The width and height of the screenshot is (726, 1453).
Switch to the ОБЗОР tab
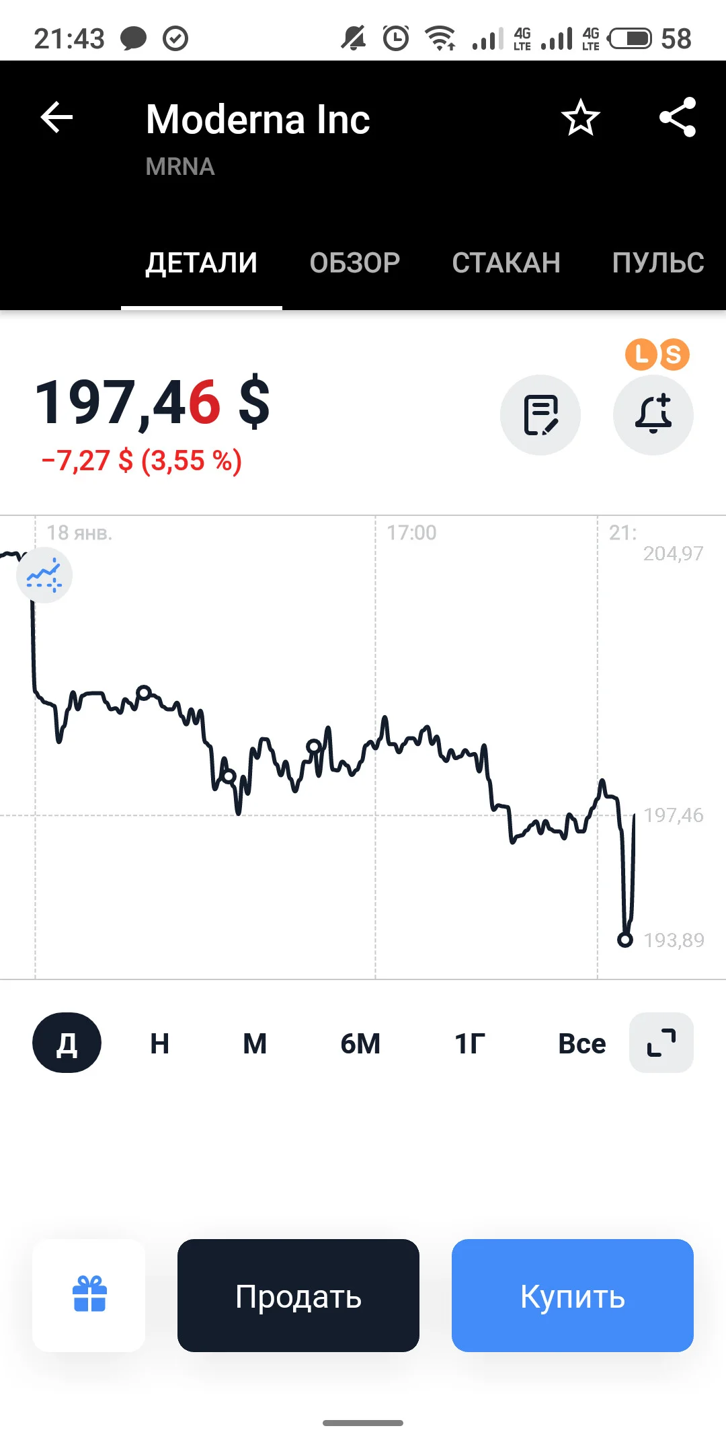pos(355,263)
